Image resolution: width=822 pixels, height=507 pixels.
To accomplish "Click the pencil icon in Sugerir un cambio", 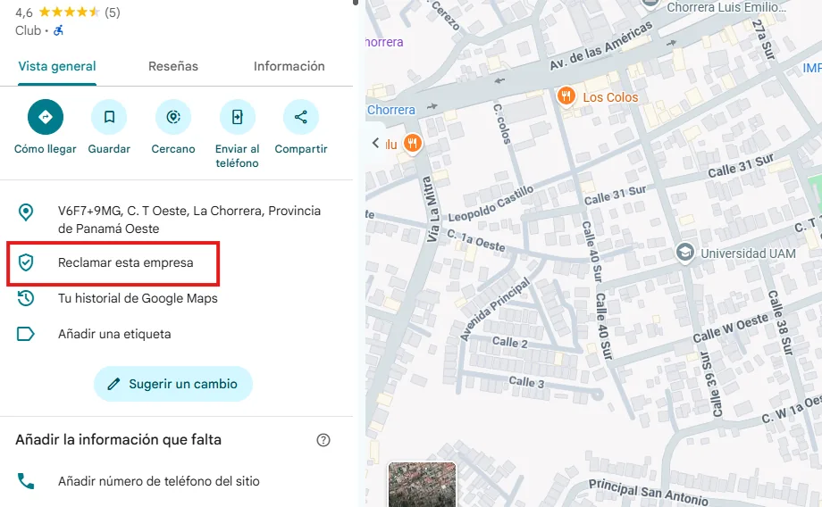I will pyautogui.click(x=113, y=384).
